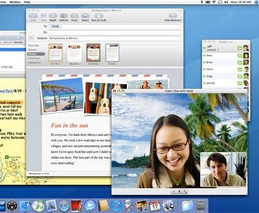
Task: Open Dashboard from the Dock
Action: click(x=12, y=206)
